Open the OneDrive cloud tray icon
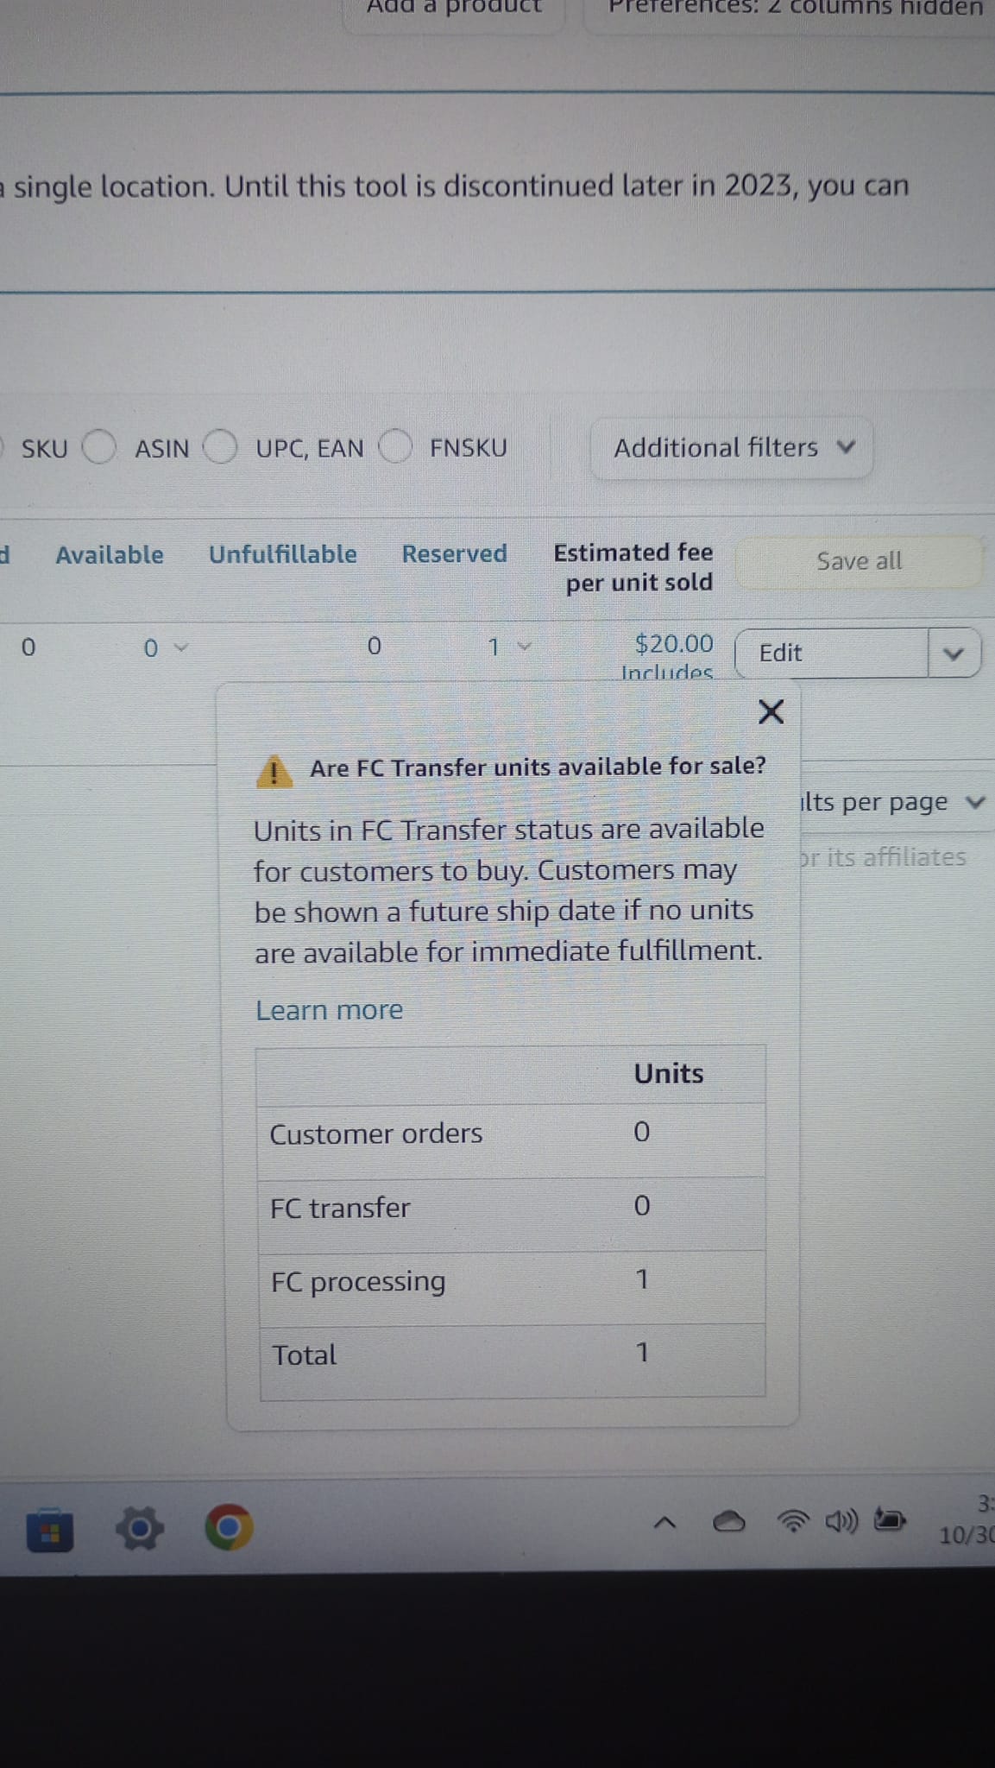This screenshot has width=995, height=1768. (729, 1522)
